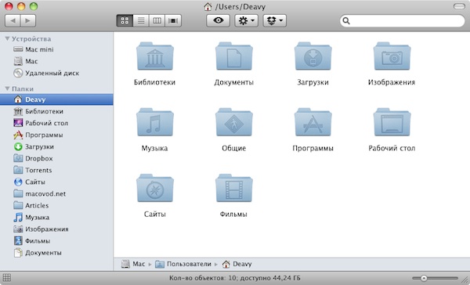The width and height of the screenshot is (470, 285).
Task: Select the Общие folder icon
Action: pyautogui.click(x=233, y=122)
